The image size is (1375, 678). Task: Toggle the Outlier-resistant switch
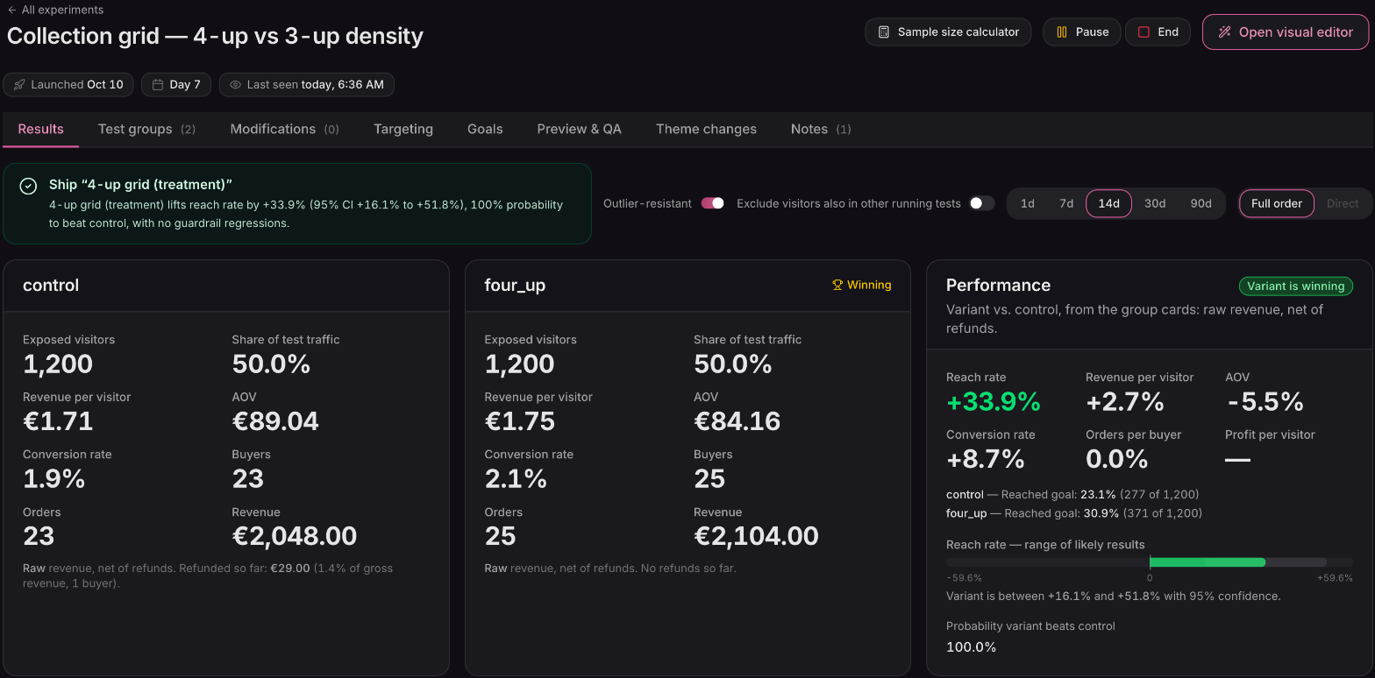point(712,203)
